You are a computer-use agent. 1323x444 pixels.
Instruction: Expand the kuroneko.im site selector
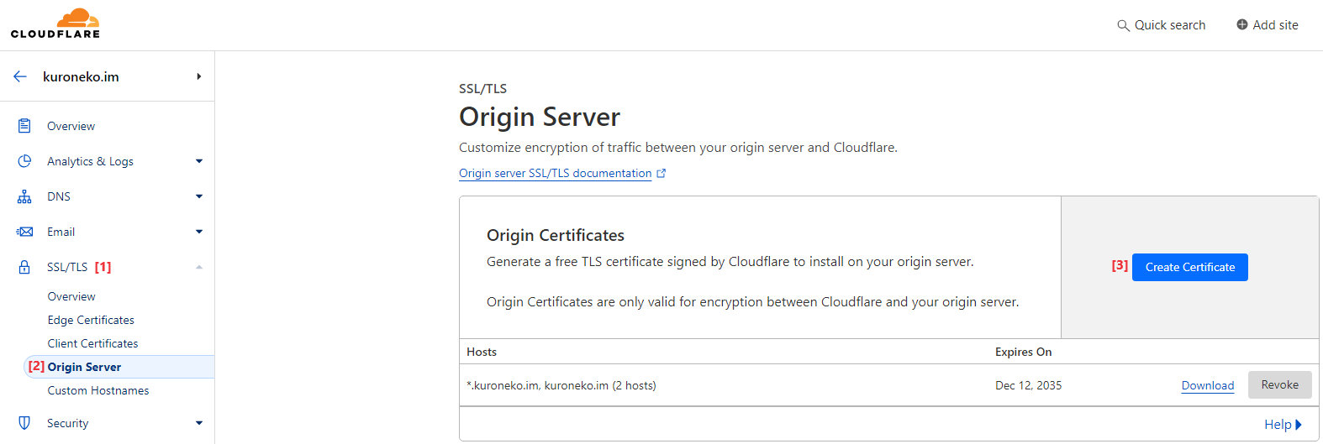click(198, 76)
